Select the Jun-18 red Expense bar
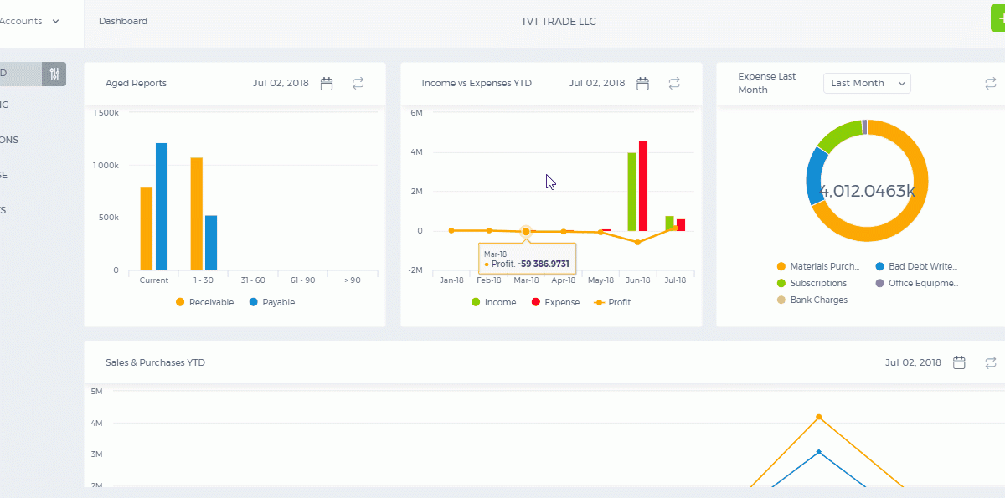Screen dimensions: 1005x498 click(643, 186)
